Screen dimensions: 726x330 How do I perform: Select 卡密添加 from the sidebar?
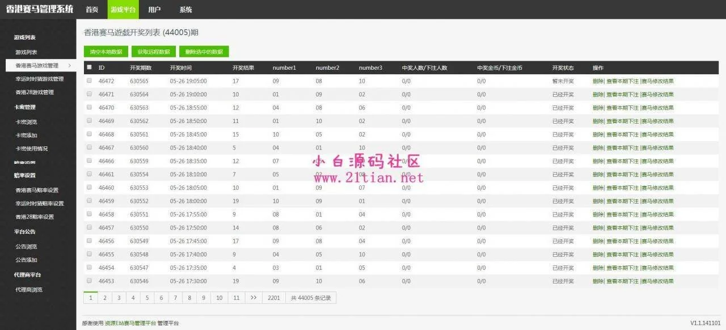[x=26, y=135]
